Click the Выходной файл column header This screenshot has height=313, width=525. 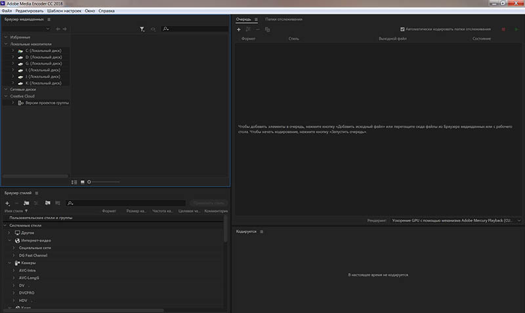pyautogui.click(x=392, y=39)
